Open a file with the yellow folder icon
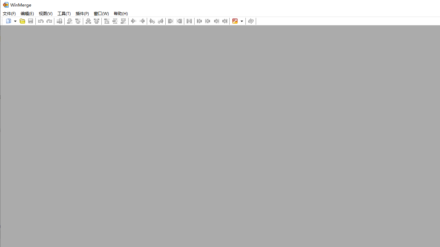 (x=22, y=21)
